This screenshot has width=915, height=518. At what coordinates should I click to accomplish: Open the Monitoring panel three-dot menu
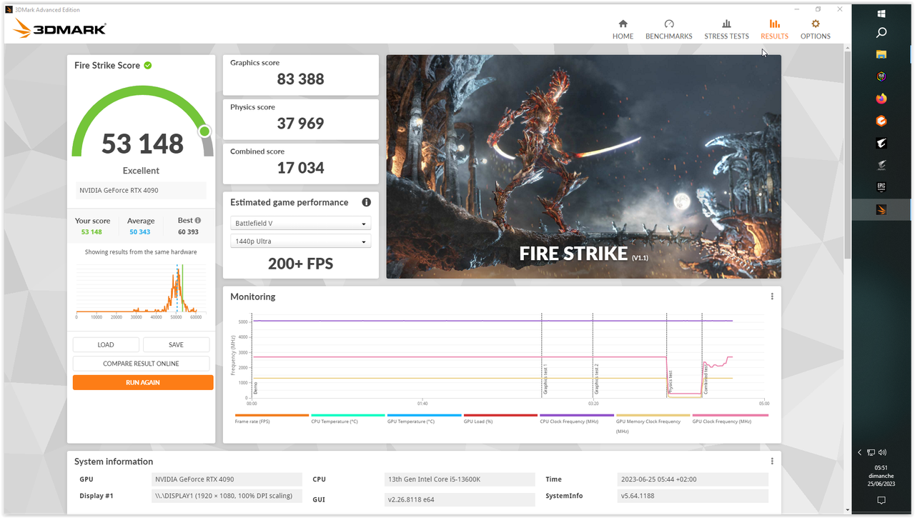(x=772, y=297)
